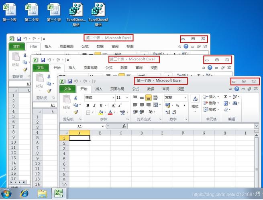Click Copy icon in the 第一个表 window

(x=76, y=105)
